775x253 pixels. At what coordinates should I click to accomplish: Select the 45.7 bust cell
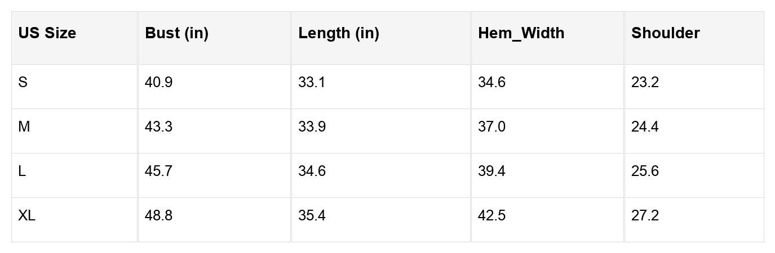[x=158, y=171]
